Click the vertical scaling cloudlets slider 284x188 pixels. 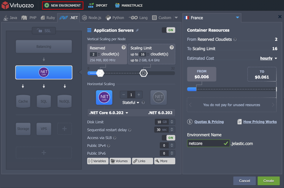coord(100,73)
